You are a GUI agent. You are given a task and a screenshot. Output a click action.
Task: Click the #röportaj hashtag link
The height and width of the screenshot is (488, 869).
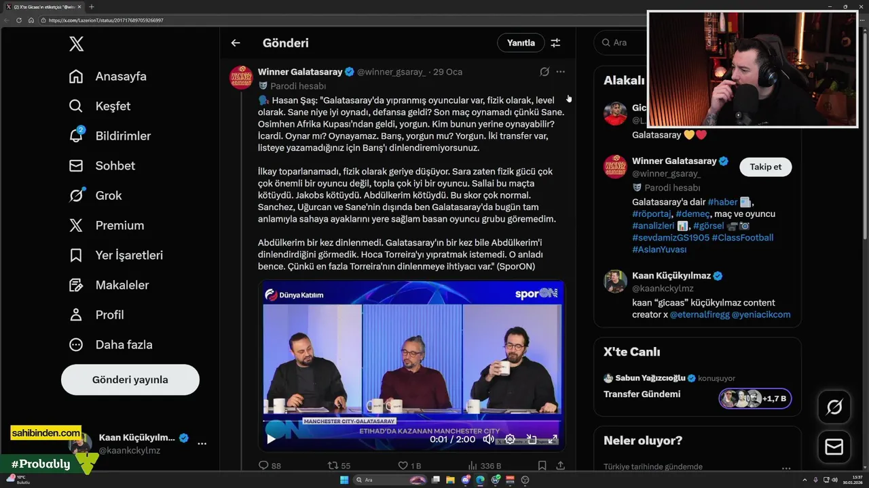652,214
